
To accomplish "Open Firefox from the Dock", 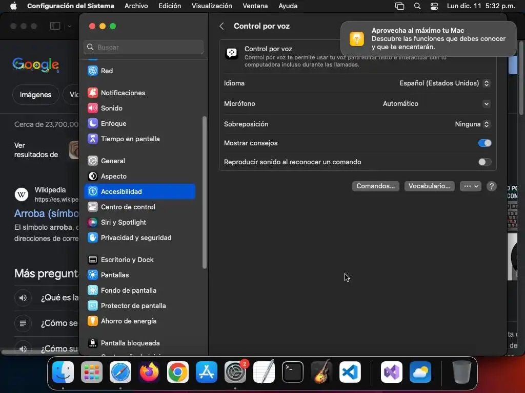I will tap(149, 372).
